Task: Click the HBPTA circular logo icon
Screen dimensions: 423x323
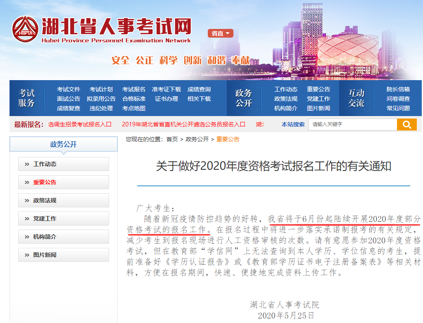Action: (26, 29)
